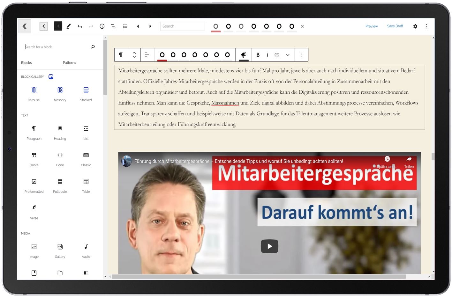This screenshot has width=452, height=297.
Task: Insert a link via chain icon
Action: [x=277, y=55]
